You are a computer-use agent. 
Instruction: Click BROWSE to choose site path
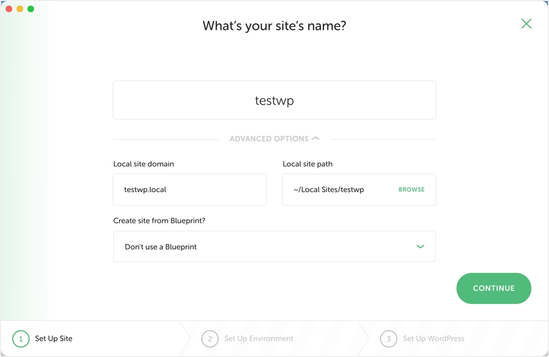pyautogui.click(x=411, y=190)
